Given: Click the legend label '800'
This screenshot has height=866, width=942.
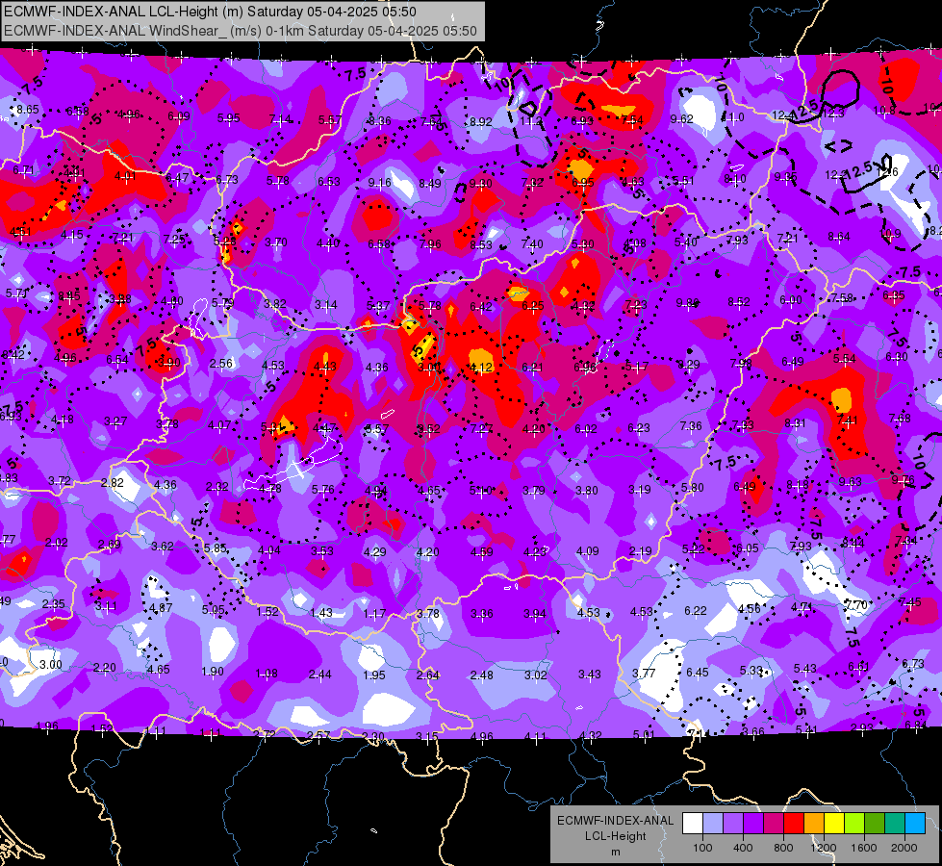Looking at the screenshot, I should pos(783,848).
